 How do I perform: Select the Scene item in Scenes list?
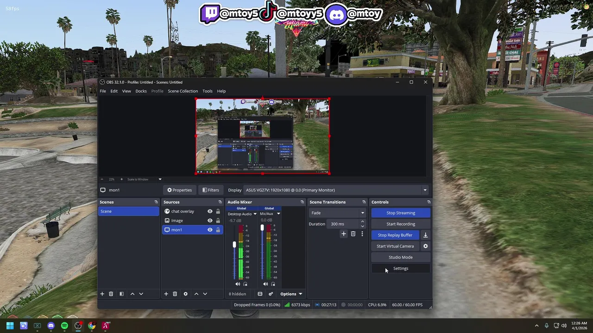click(x=129, y=211)
